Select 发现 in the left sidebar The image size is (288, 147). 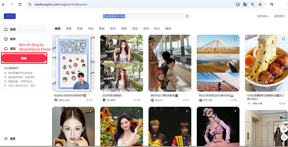click(x=24, y=29)
